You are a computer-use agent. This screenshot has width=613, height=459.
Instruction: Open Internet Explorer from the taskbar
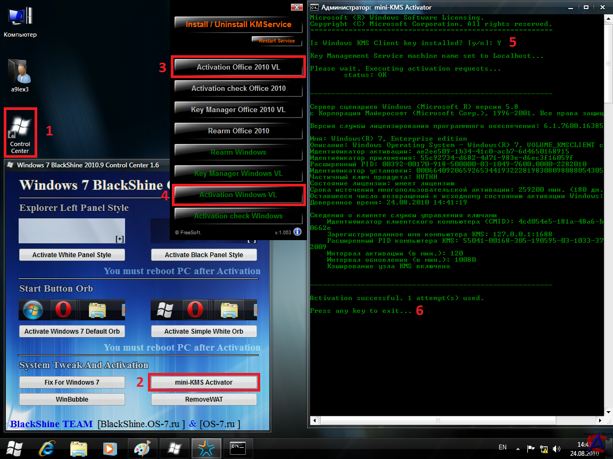click(x=46, y=448)
